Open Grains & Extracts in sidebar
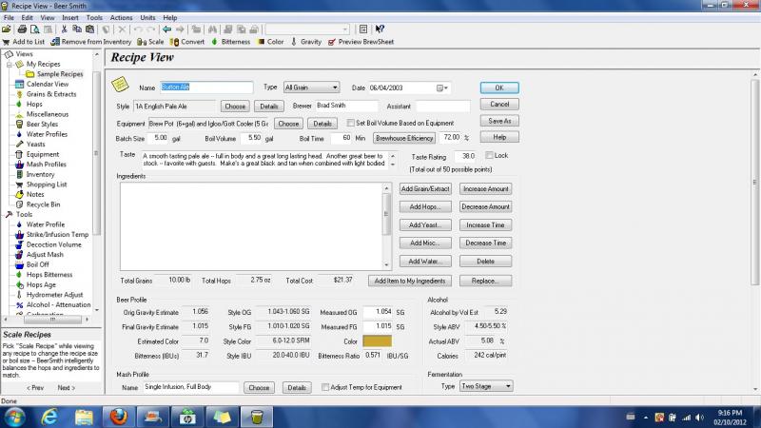The height and width of the screenshot is (428, 761). pyautogui.click(x=51, y=94)
